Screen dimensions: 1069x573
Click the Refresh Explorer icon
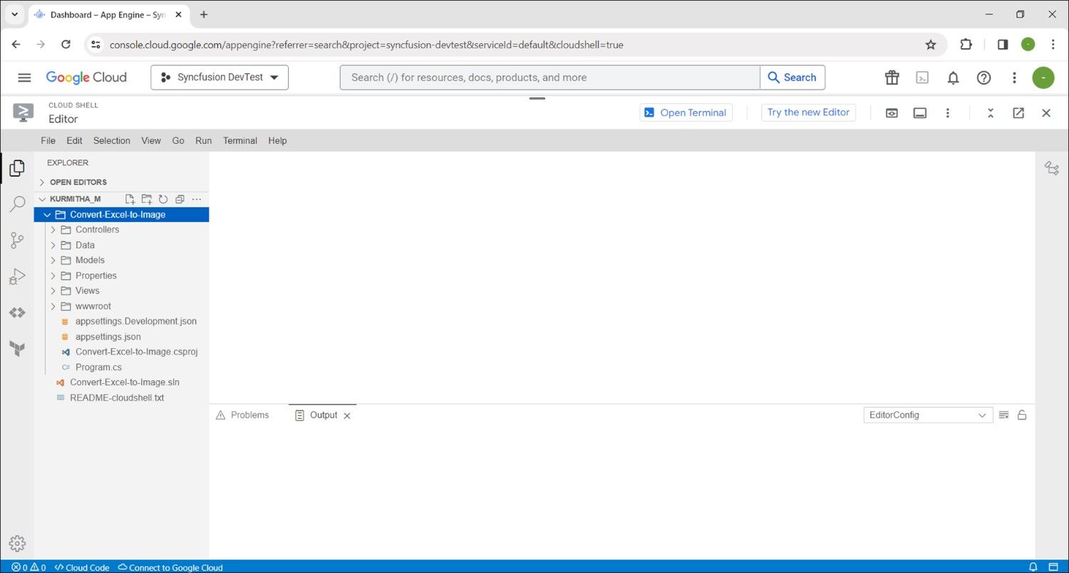coord(162,199)
